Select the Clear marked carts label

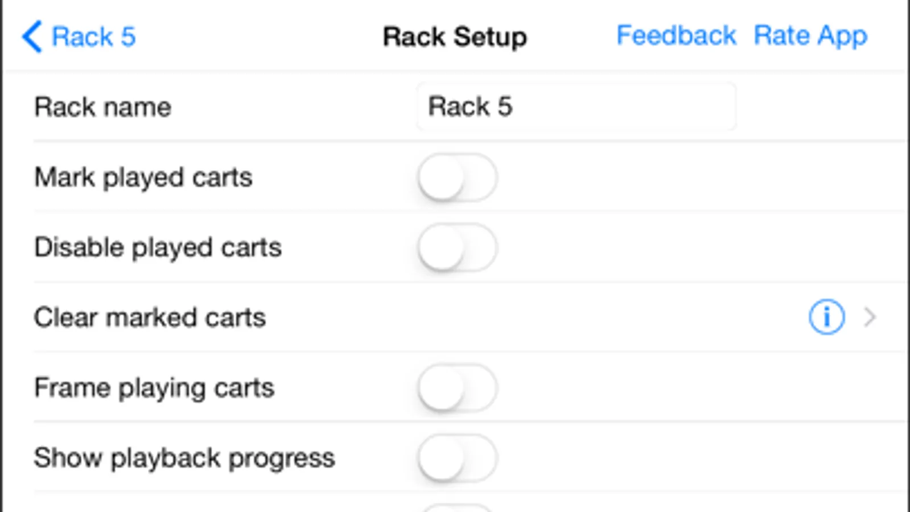tap(150, 317)
